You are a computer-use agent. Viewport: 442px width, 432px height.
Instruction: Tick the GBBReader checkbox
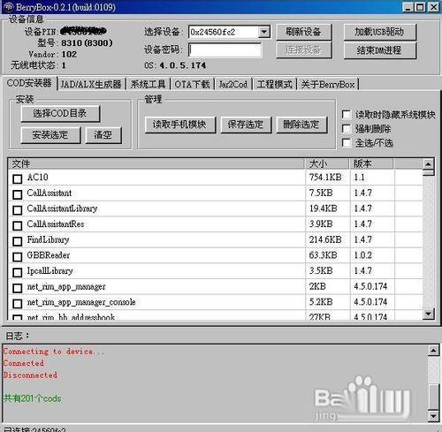point(18,257)
